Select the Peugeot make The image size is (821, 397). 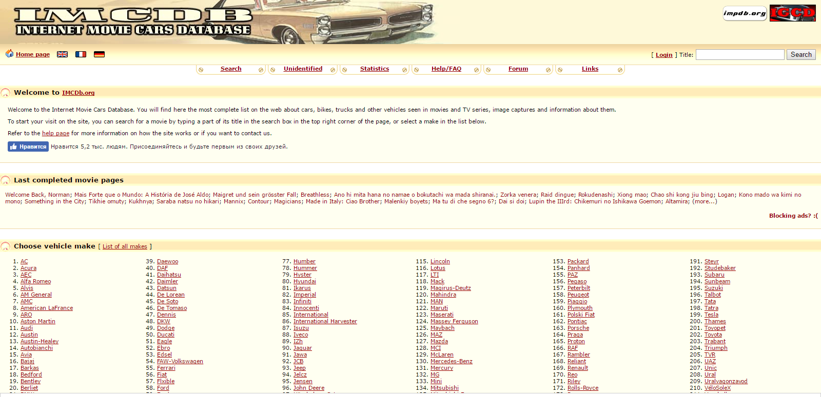(x=578, y=295)
